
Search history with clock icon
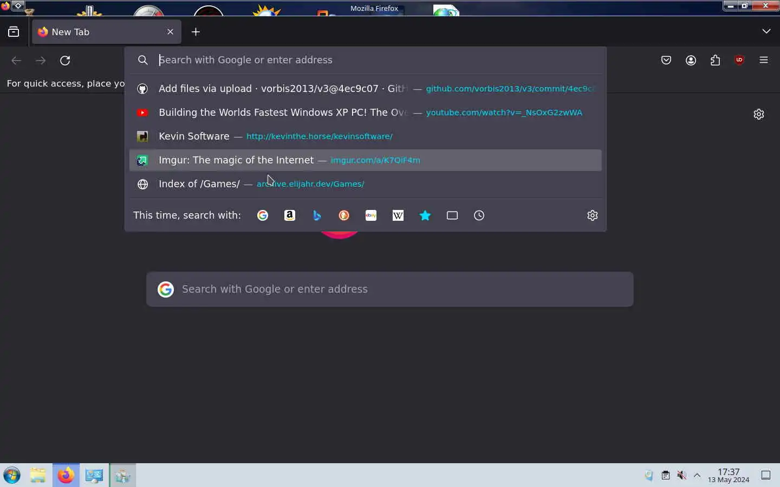coord(479,215)
